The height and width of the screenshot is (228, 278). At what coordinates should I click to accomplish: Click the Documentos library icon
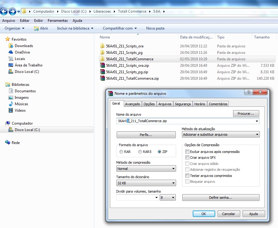pyautogui.click(x=11, y=91)
